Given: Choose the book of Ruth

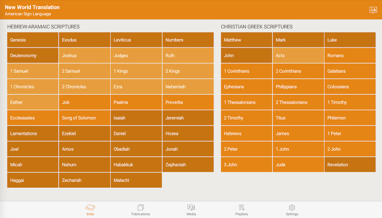Looking at the screenshot, I should 188,56.
